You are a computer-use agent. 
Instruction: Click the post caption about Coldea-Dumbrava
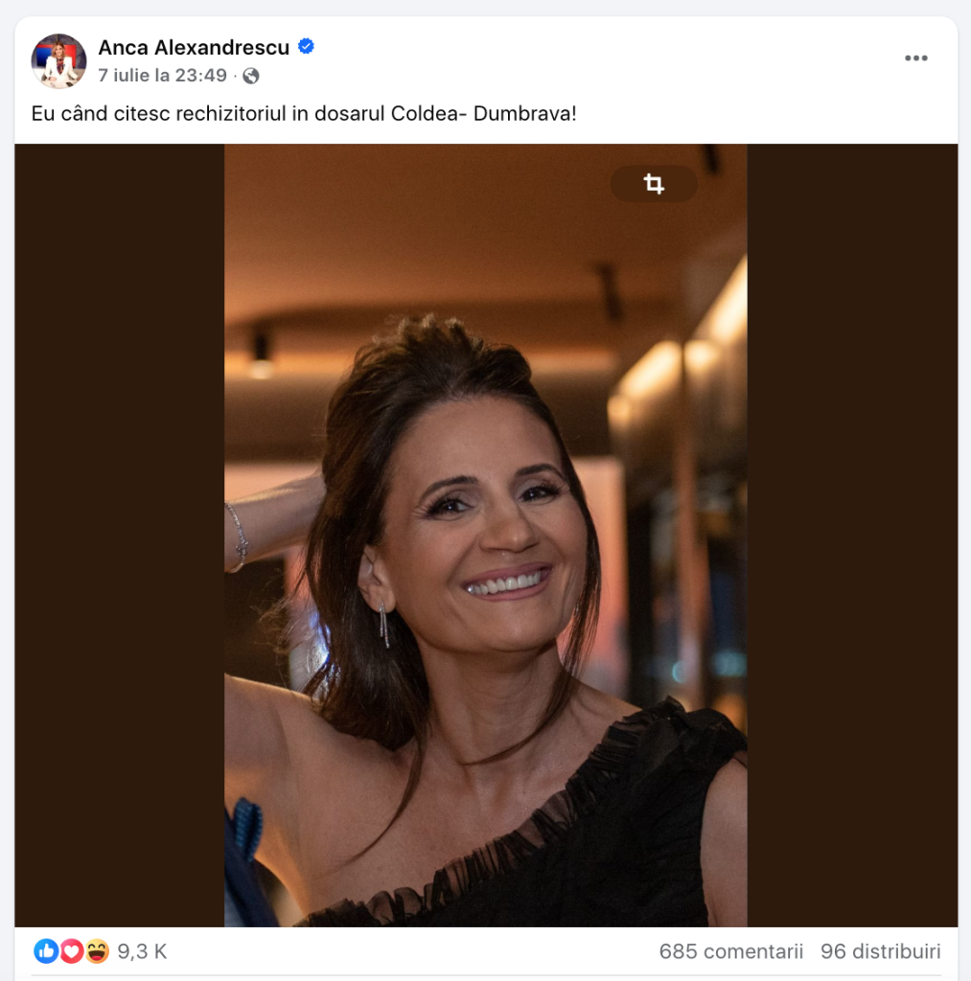304,114
